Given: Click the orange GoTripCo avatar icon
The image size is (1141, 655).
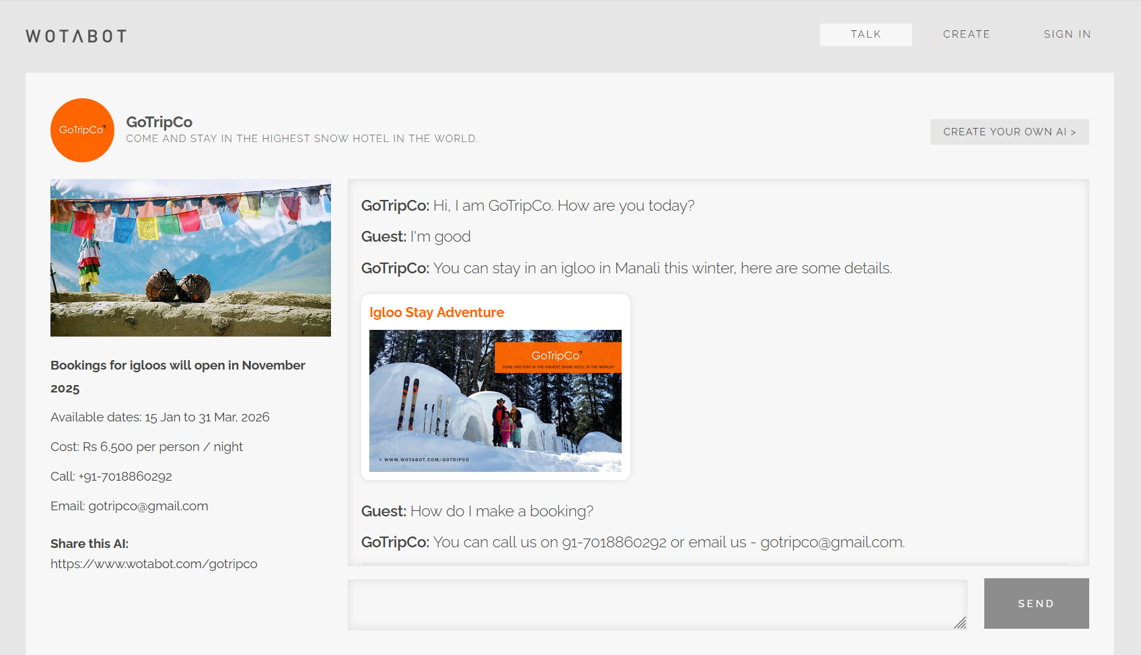Looking at the screenshot, I should coord(82,130).
